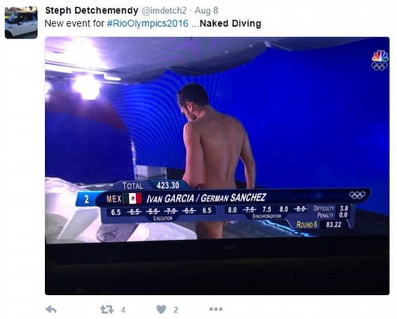Like the tweet with heart icon
Image resolution: width=397 pixels, height=319 pixels.
(x=162, y=309)
